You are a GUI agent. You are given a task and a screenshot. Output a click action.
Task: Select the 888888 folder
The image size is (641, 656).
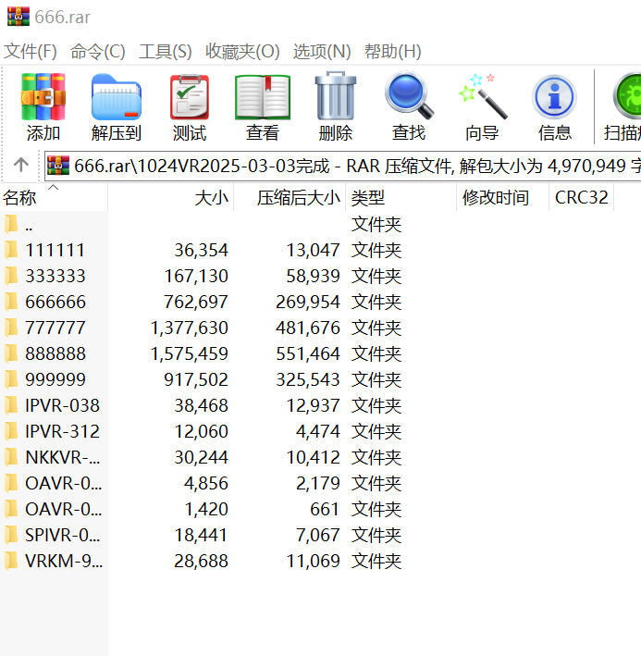click(55, 353)
